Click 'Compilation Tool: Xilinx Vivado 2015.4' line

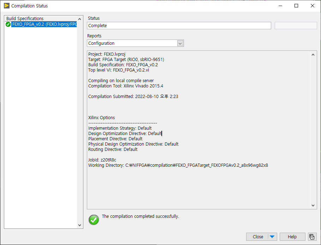(x=125, y=86)
